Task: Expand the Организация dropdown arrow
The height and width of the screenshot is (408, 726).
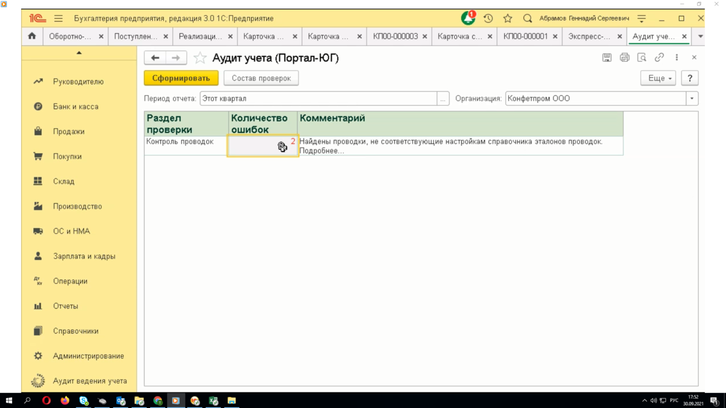Action: [692, 99]
